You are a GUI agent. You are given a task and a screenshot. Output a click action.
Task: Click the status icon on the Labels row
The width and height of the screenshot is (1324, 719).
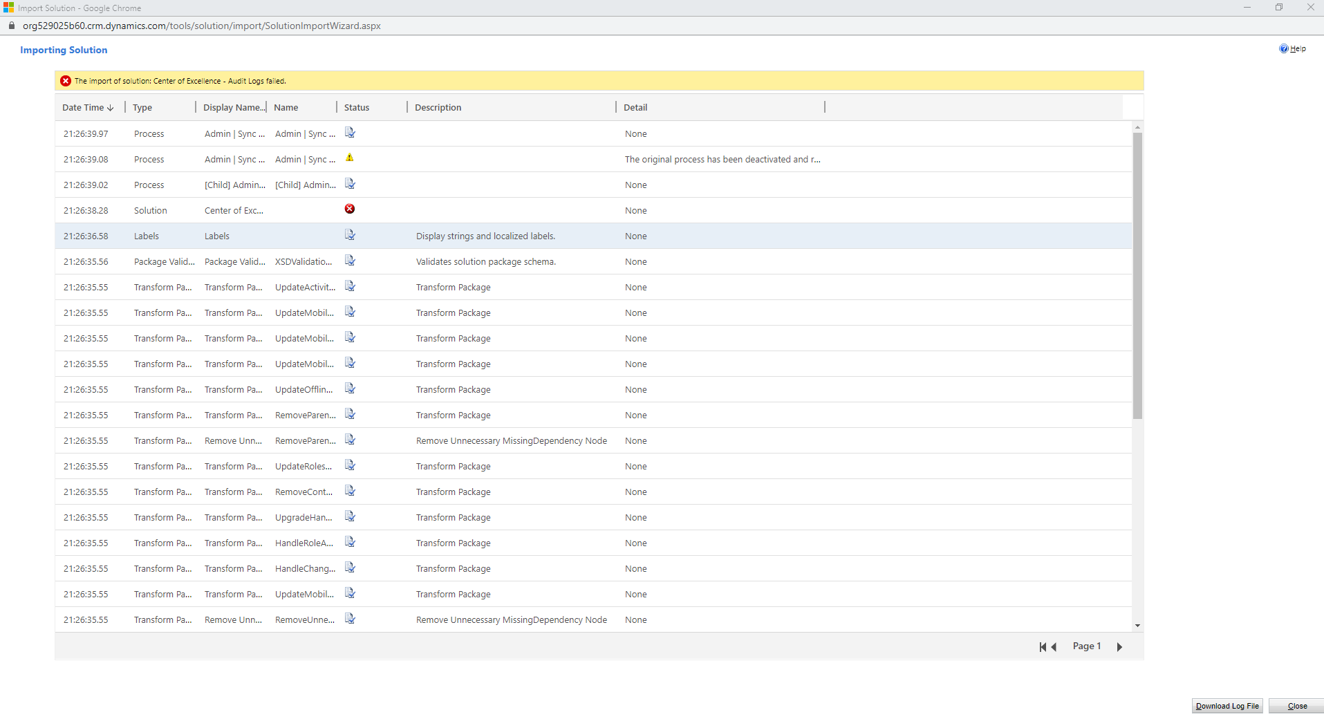[x=350, y=235]
